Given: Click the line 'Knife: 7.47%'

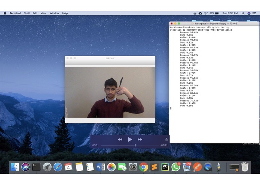Looking at the screenshot, I should (188, 103).
